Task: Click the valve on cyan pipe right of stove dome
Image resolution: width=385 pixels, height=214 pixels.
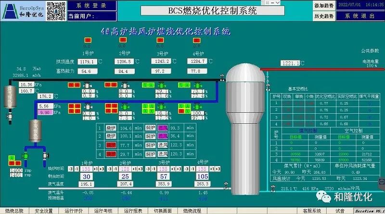Action: 268,87
